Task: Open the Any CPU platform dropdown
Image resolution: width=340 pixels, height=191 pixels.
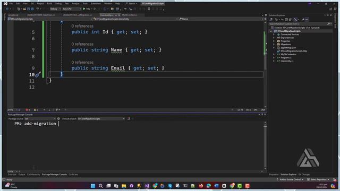Action: (x=72, y=9)
